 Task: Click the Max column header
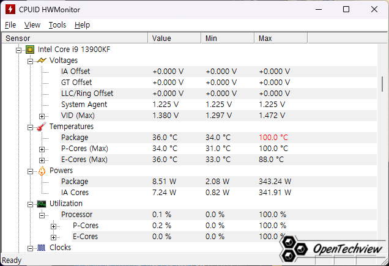click(281, 38)
